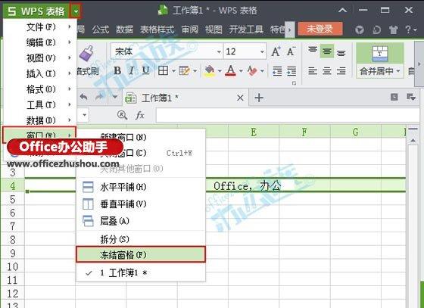The height and width of the screenshot is (308, 424).
Task: Click the Undo arrow icon
Action: point(83,97)
